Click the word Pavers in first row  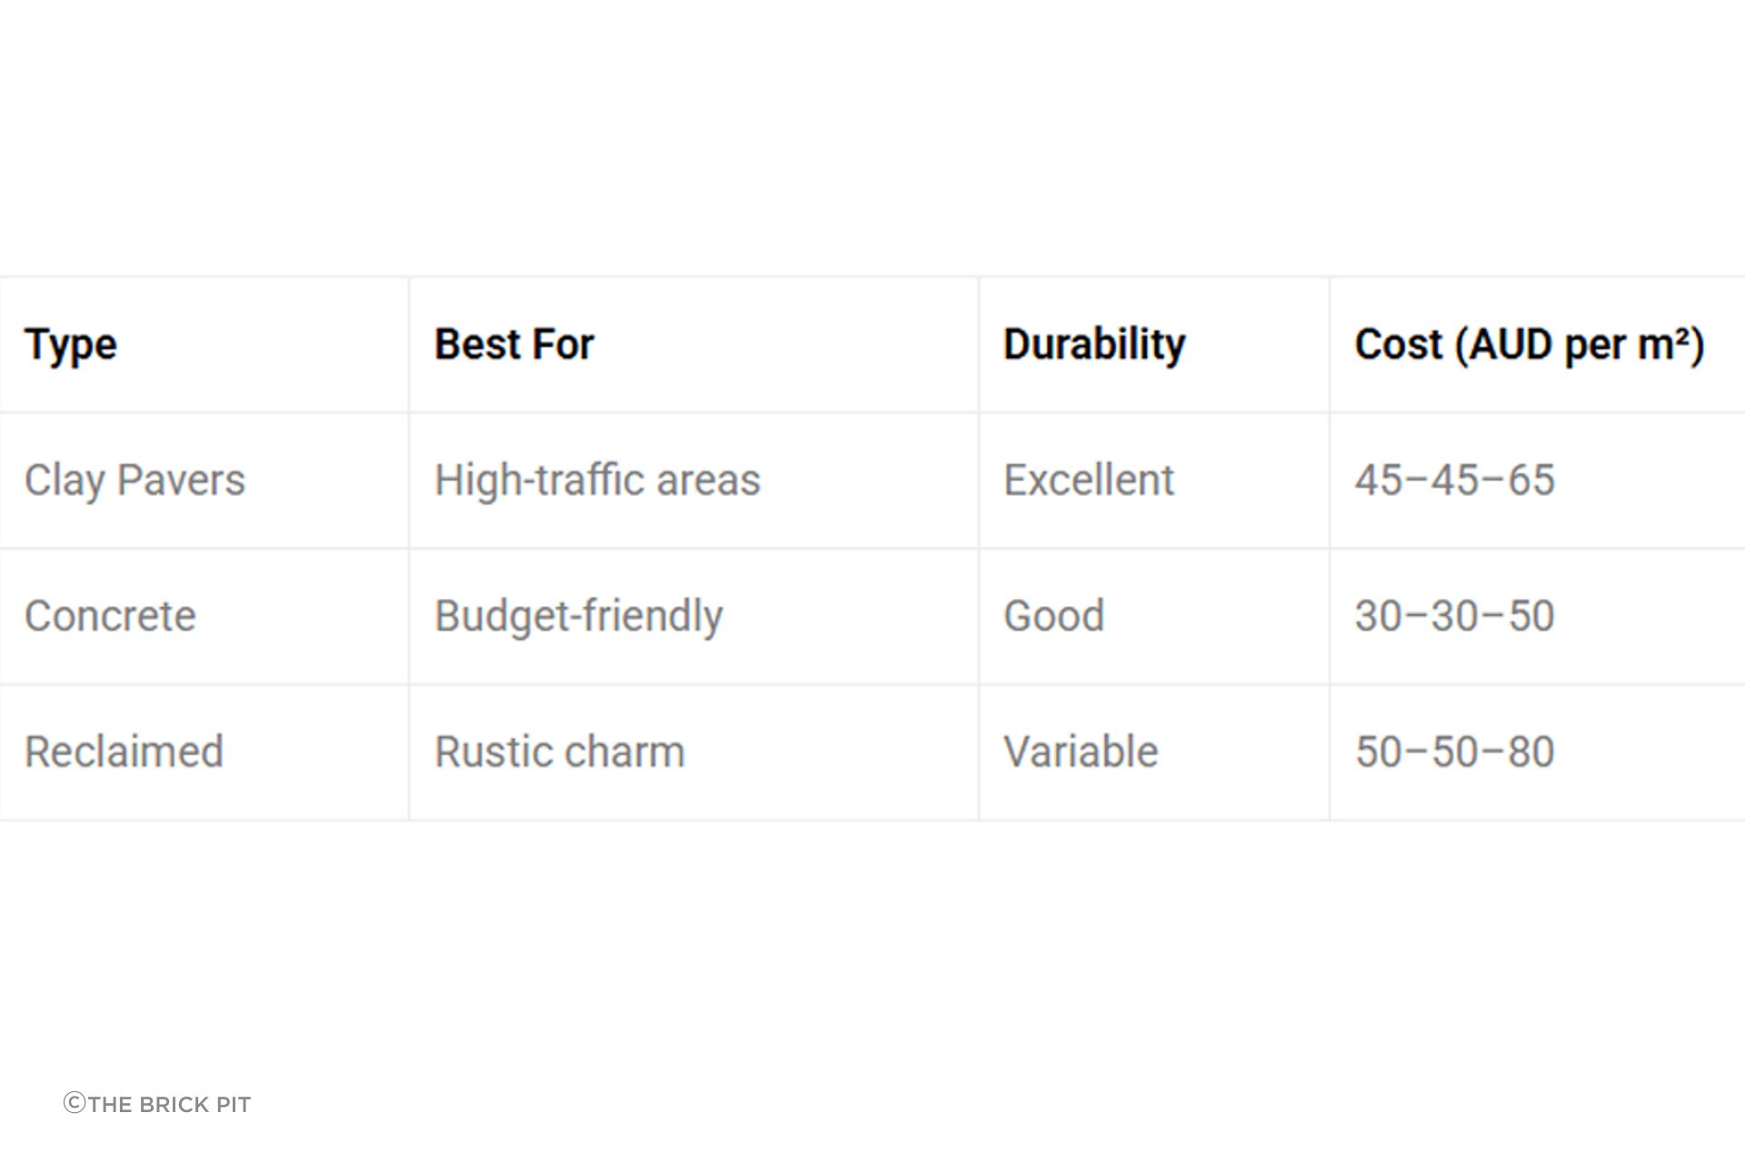click(x=181, y=480)
